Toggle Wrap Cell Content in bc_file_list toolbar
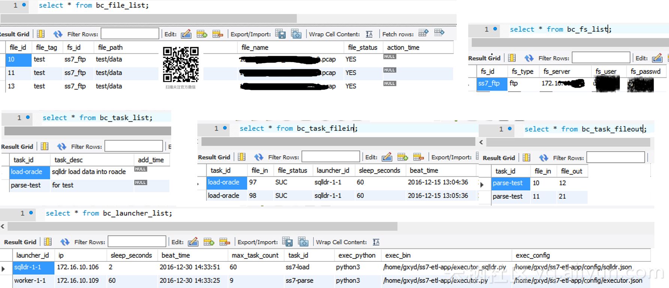This screenshot has width=669, height=288. [x=369, y=34]
